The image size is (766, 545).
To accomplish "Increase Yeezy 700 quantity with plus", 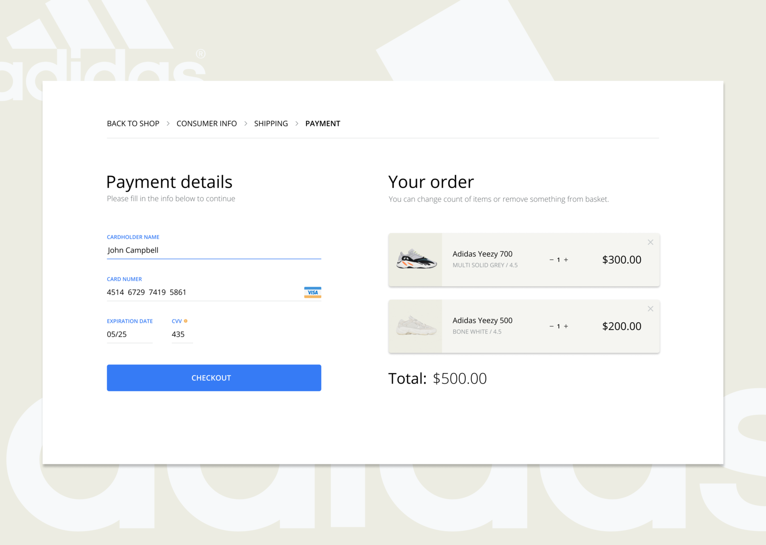I will (566, 260).
